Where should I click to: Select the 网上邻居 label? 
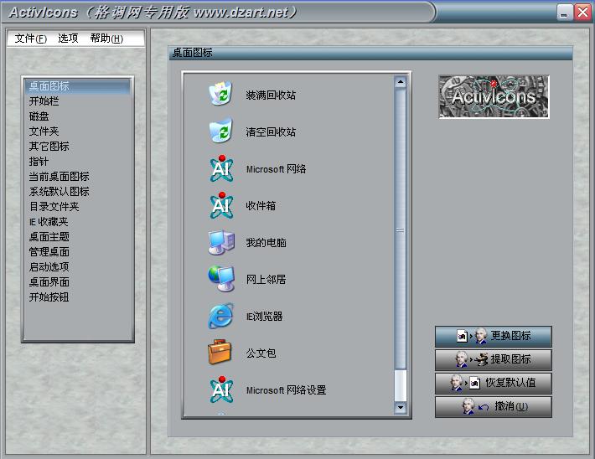[266, 280]
